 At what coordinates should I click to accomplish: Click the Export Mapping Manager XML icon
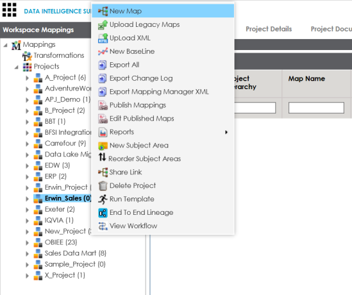(103, 92)
